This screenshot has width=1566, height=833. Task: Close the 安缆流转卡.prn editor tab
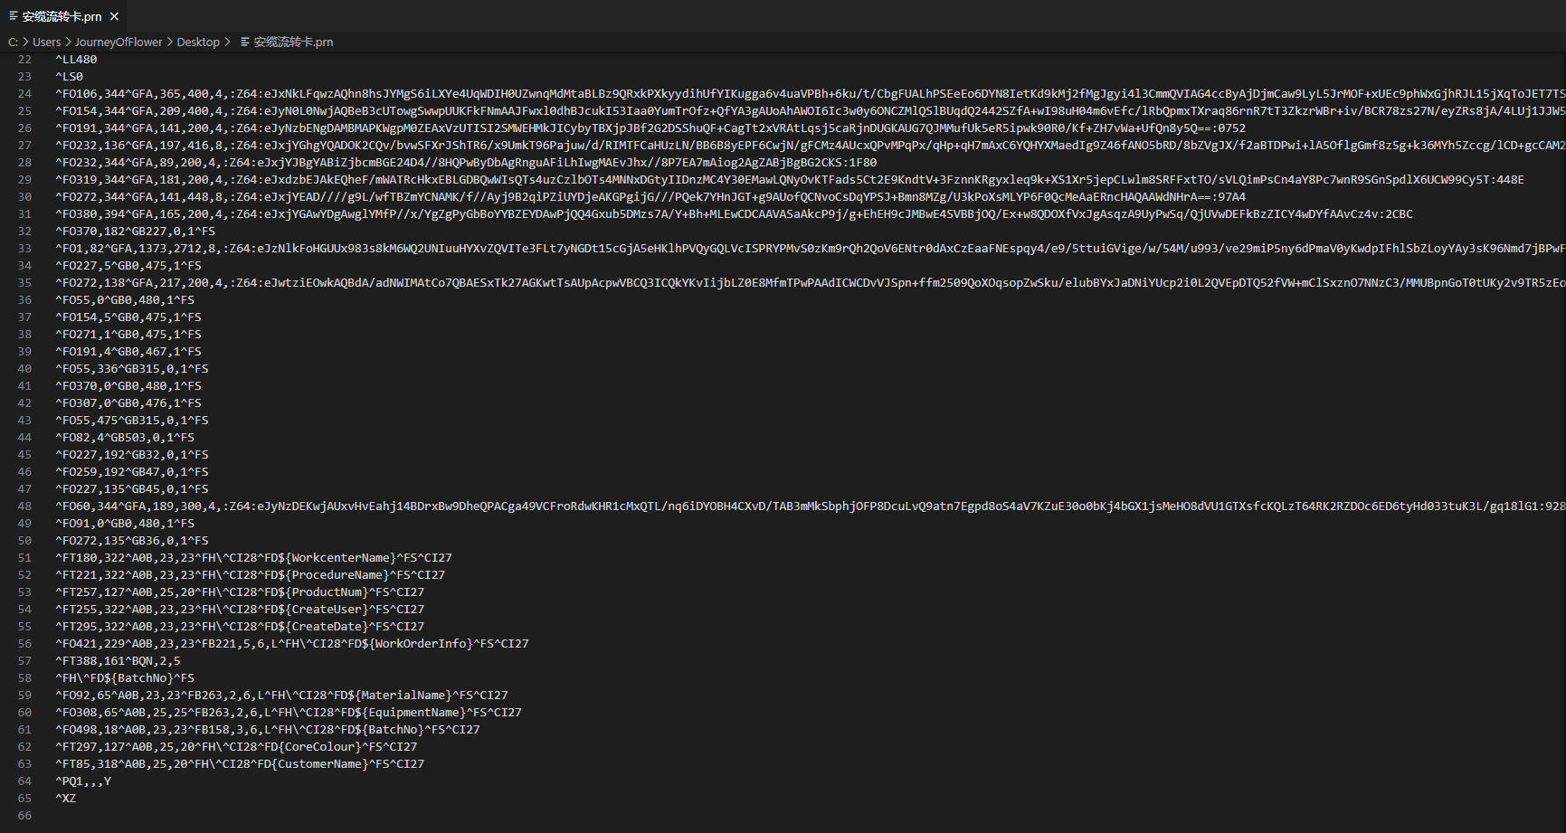(x=114, y=16)
